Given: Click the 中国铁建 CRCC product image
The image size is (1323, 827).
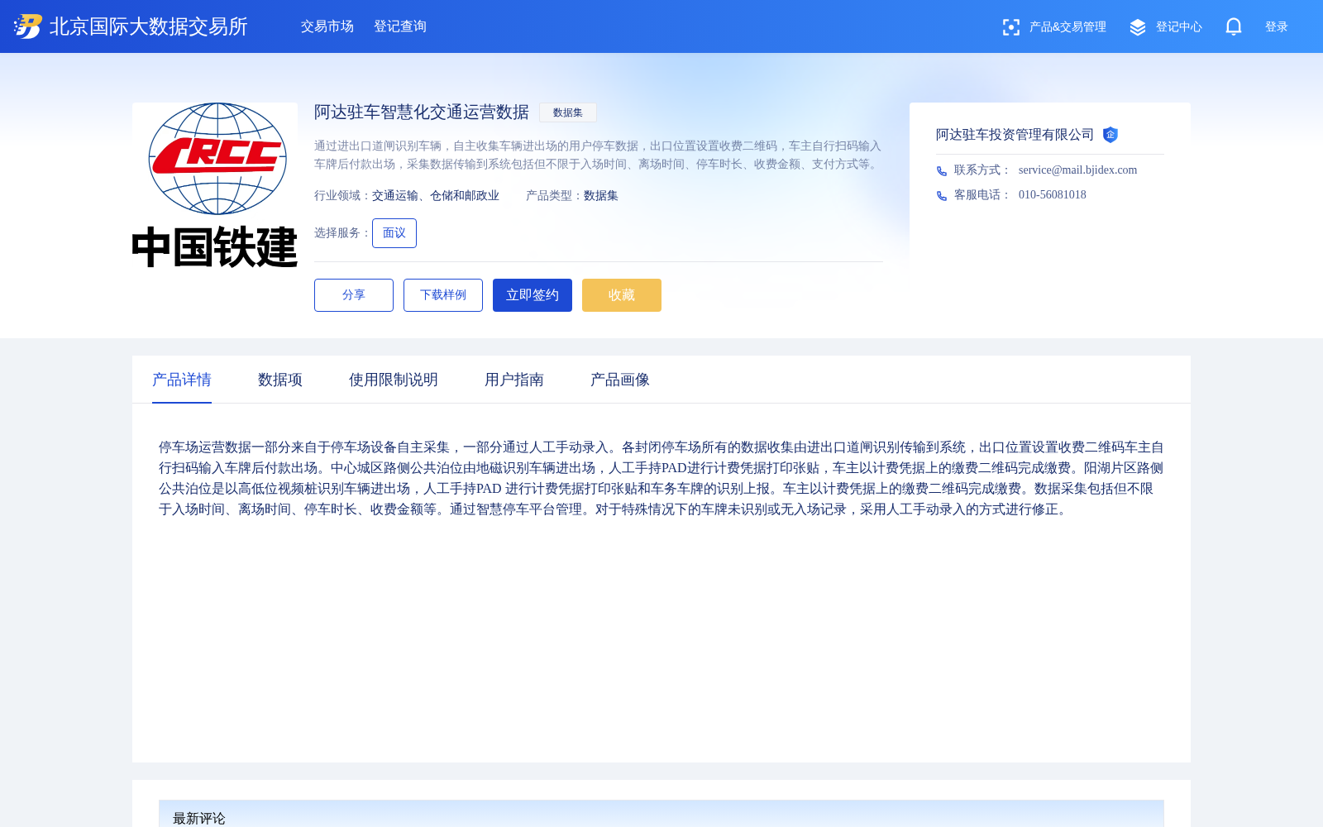Looking at the screenshot, I should tap(215, 185).
